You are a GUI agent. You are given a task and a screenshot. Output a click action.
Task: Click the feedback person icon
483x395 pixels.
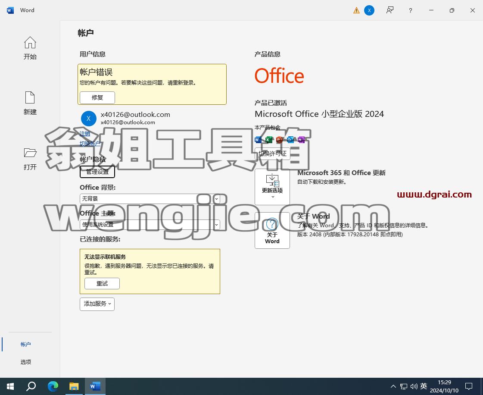coord(390,10)
